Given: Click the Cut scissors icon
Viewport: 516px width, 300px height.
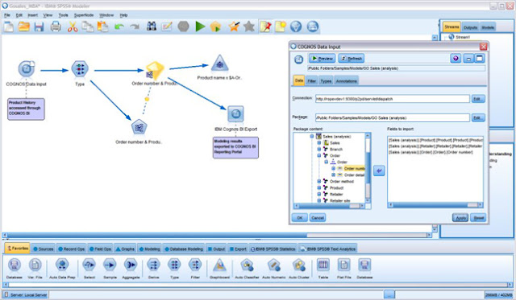Looking at the screenshot, I should 73,27.
